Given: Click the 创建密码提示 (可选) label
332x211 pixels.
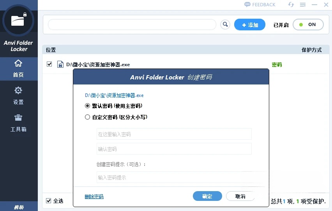Looking at the screenshot, I should (121, 164).
